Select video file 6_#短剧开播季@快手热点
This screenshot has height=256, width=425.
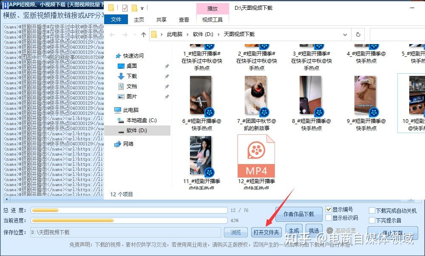click(x=202, y=103)
